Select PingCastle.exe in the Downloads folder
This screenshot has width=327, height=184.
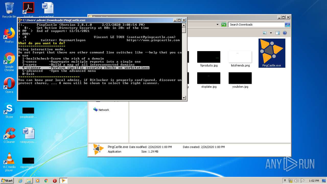pos(272,53)
